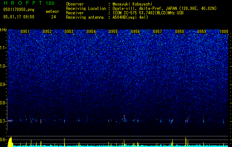232x147 pixels.
Task: Click the kHz axis unit label
Action: [x=3, y=30]
